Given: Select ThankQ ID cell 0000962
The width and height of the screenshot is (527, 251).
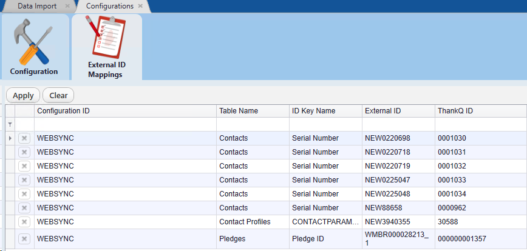Looking at the screenshot, I should [x=481, y=208].
